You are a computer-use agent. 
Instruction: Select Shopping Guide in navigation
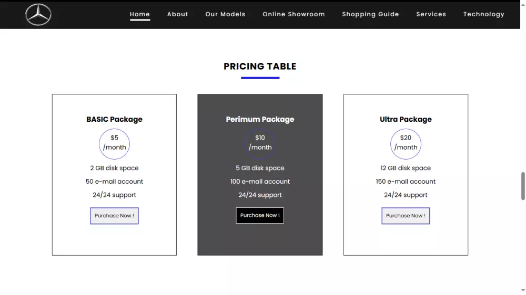[x=370, y=14]
